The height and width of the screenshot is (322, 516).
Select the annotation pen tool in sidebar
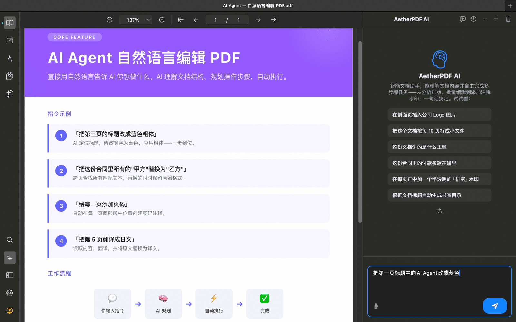pos(10,58)
